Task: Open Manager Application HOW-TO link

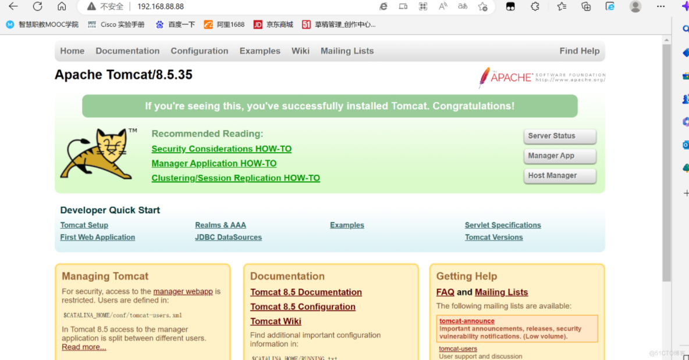Action: pyautogui.click(x=214, y=163)
